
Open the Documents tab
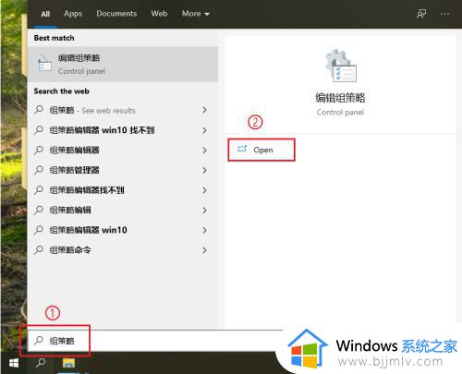116,14
